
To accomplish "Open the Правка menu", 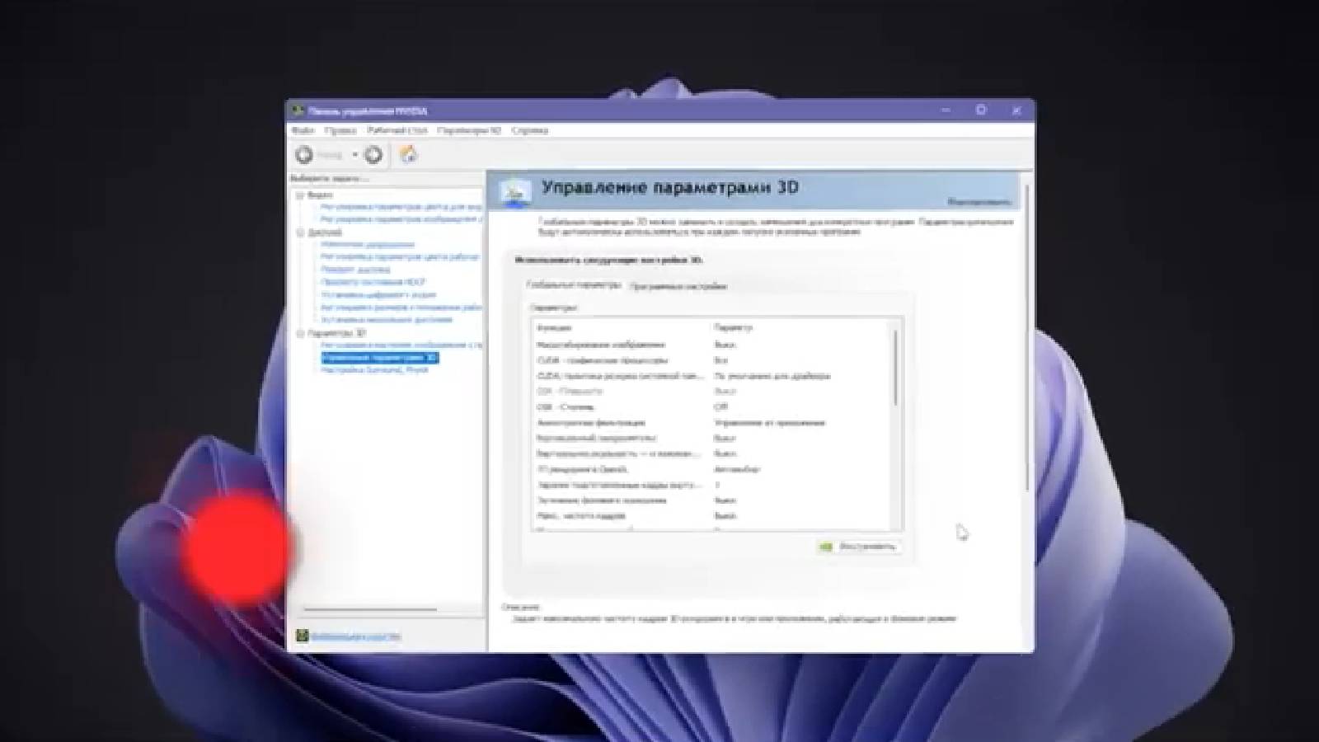I will point(340,130).
